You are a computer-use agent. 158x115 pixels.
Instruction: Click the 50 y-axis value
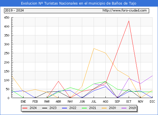(x=7, y=89)
